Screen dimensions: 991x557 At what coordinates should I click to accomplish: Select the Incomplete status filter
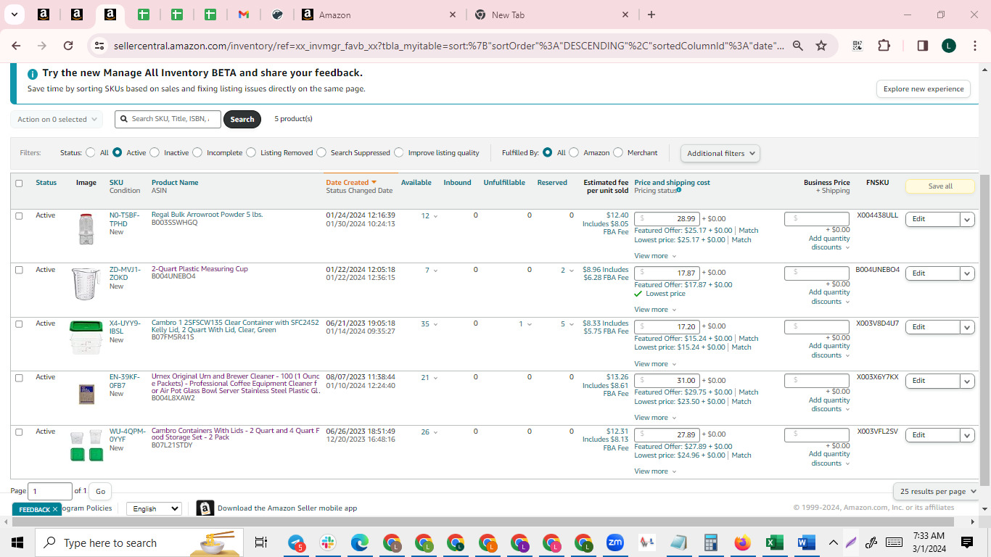pos(197,153)
